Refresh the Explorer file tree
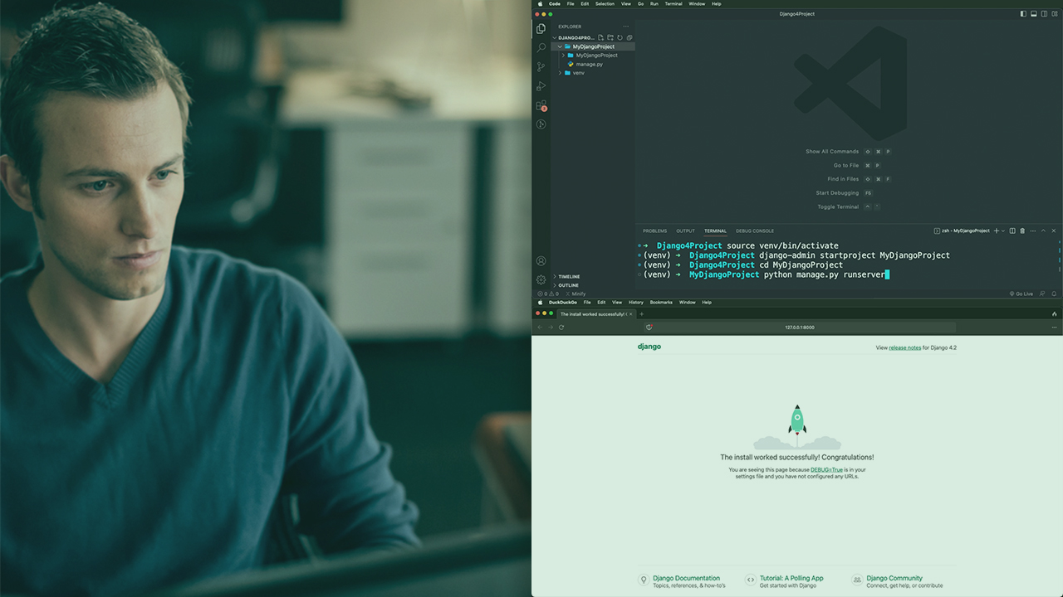This screenshot has width=1063, height=597. [620, 37]
